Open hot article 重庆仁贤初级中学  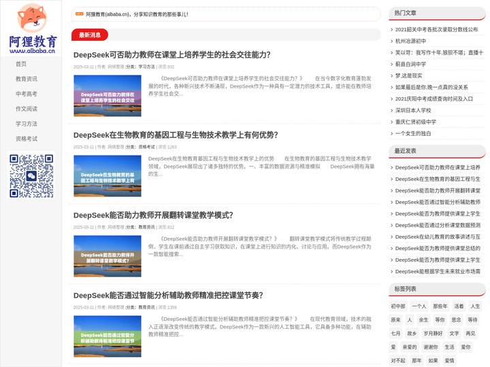pos(416,122)
